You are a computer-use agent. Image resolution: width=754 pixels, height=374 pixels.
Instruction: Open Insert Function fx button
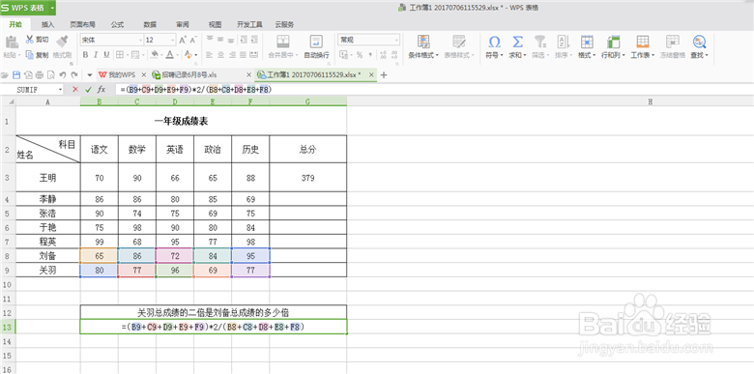[101, 90]
